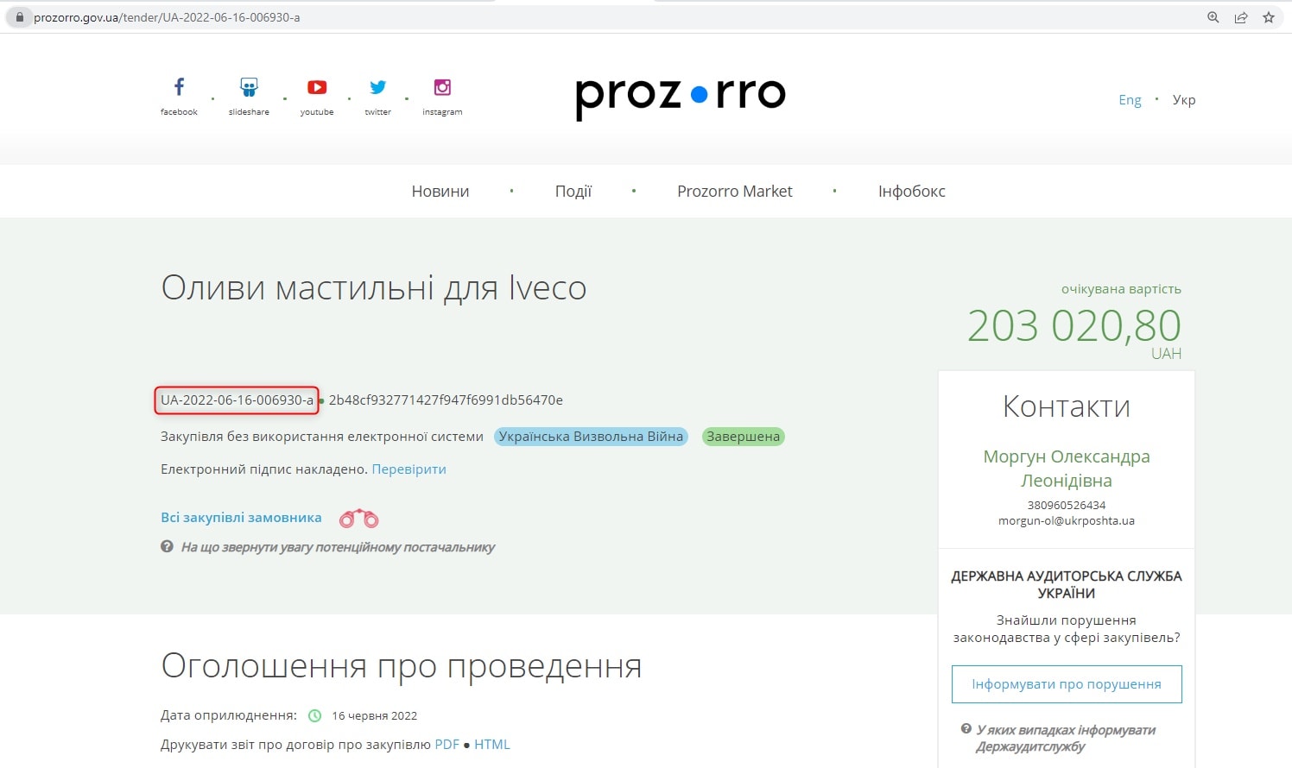Click the Перевірити signature link

click(x=408, y=469)
